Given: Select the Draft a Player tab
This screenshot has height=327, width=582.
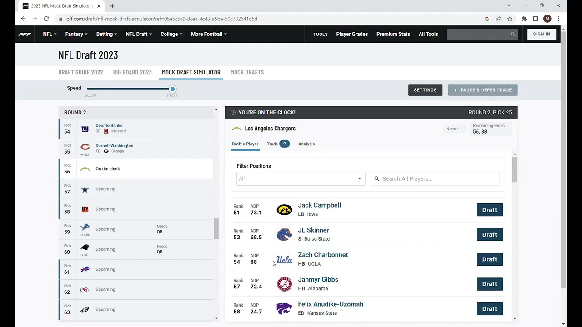Looking at the screenshot, I should 245,144.
